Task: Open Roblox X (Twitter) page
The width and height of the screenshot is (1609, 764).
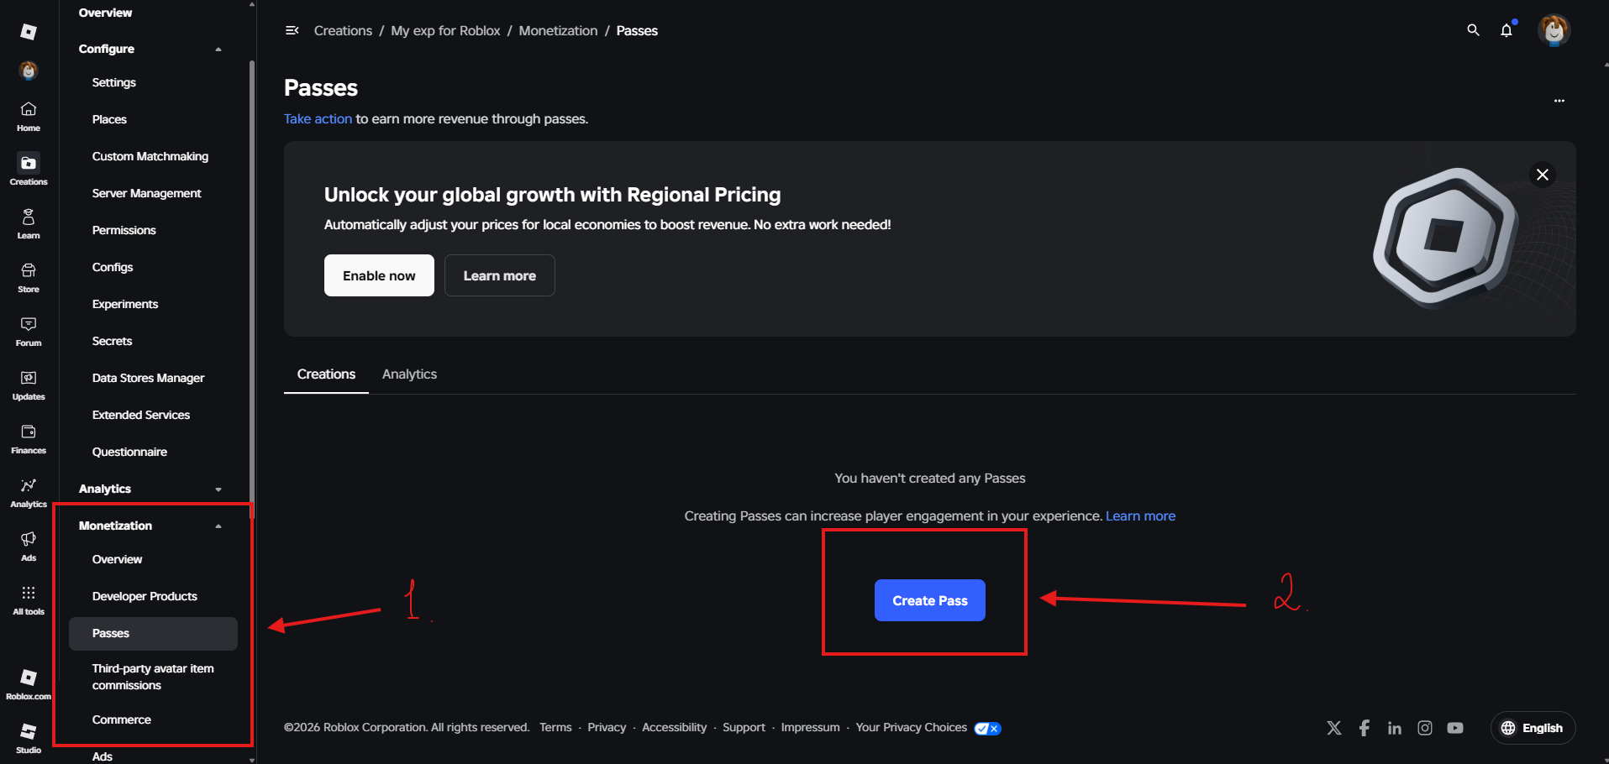Action: click(x=1334, y=728)
